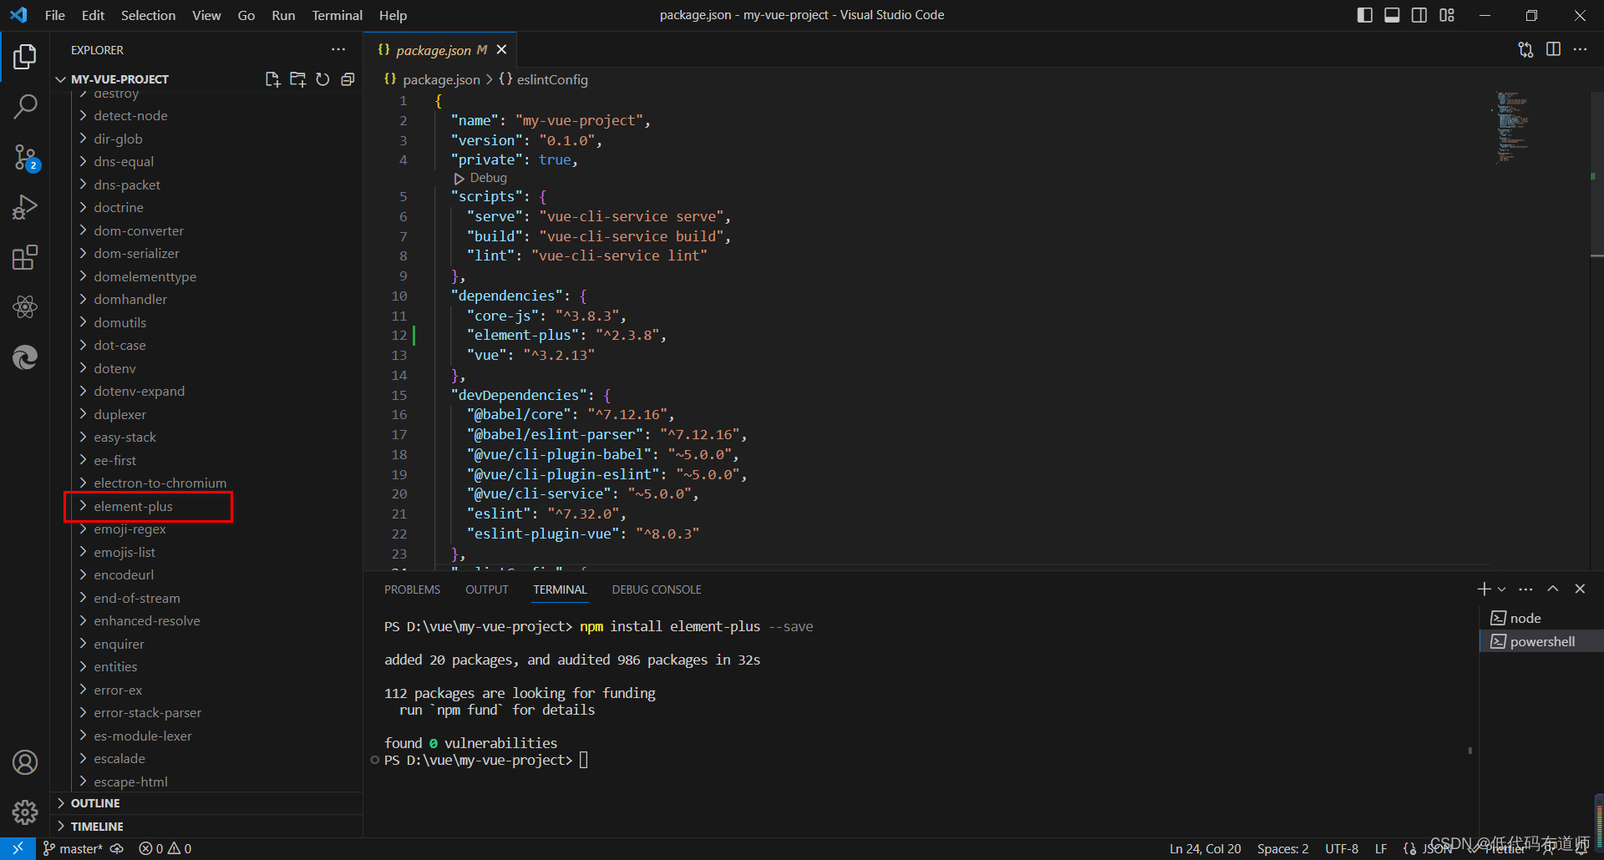Split the editor to the right
Screen dimensions: 1604x860
(x=1553, y=50)
